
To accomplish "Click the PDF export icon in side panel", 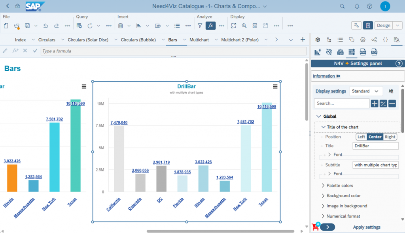I will pyautogui.click(x=374, y=52).
